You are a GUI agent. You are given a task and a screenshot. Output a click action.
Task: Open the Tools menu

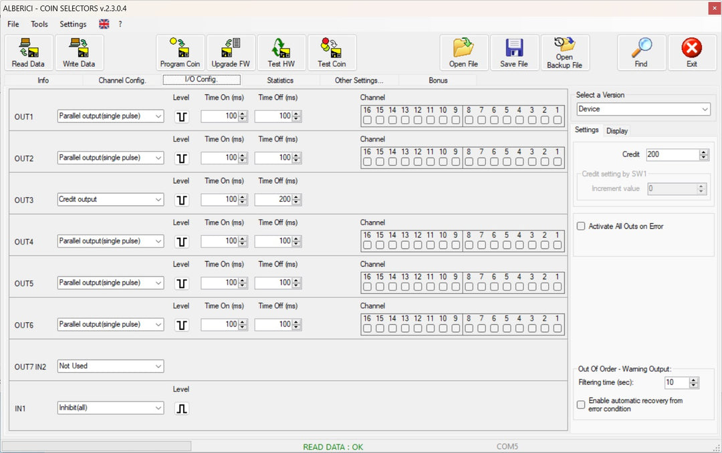click(39, 24)
